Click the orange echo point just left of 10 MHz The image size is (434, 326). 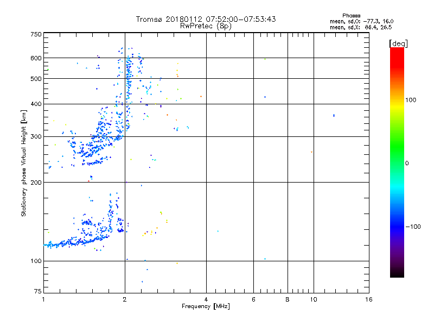[311, 152]
